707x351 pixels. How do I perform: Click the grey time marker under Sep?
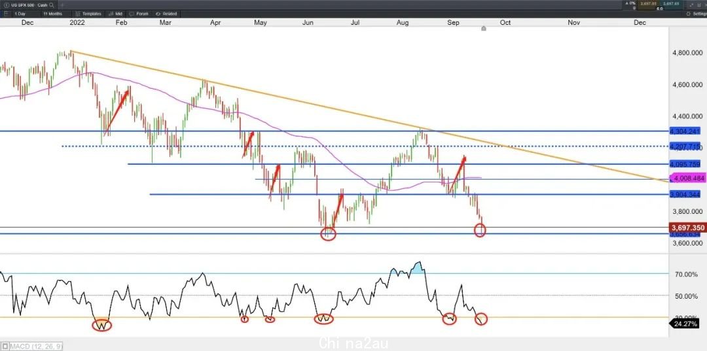(x=484, y=28)
